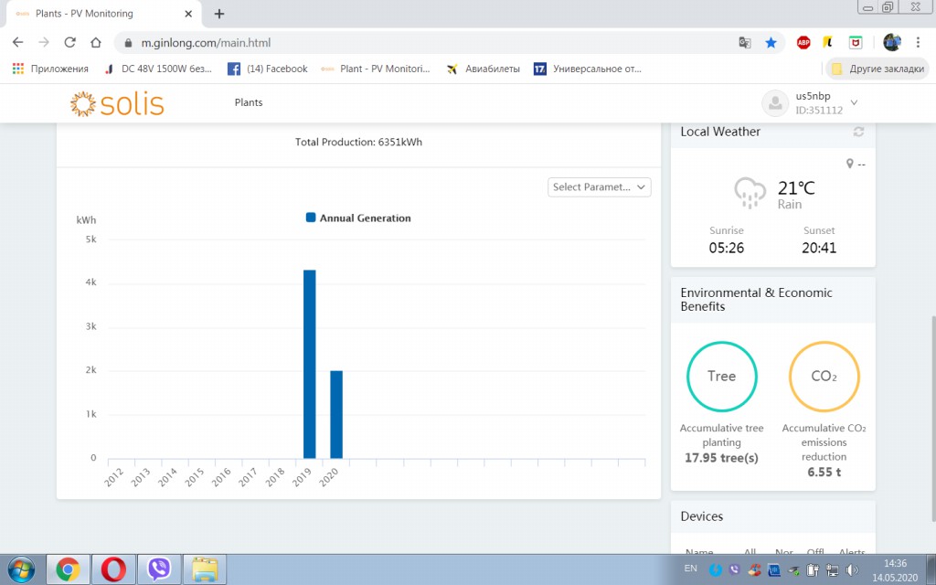
Task: Open the Другие закладки bookmarks folder
Action: point(877,69)
